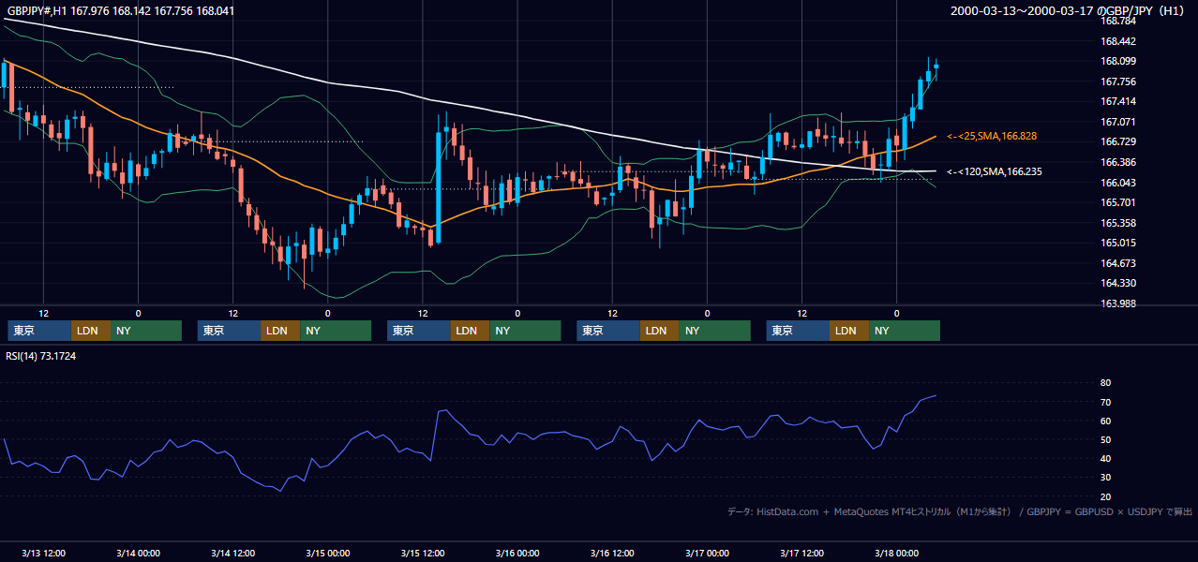The image size is (1198, 562).
Task: Click the 25 SMA label reading 166.828
Action: tap(992, 137)
